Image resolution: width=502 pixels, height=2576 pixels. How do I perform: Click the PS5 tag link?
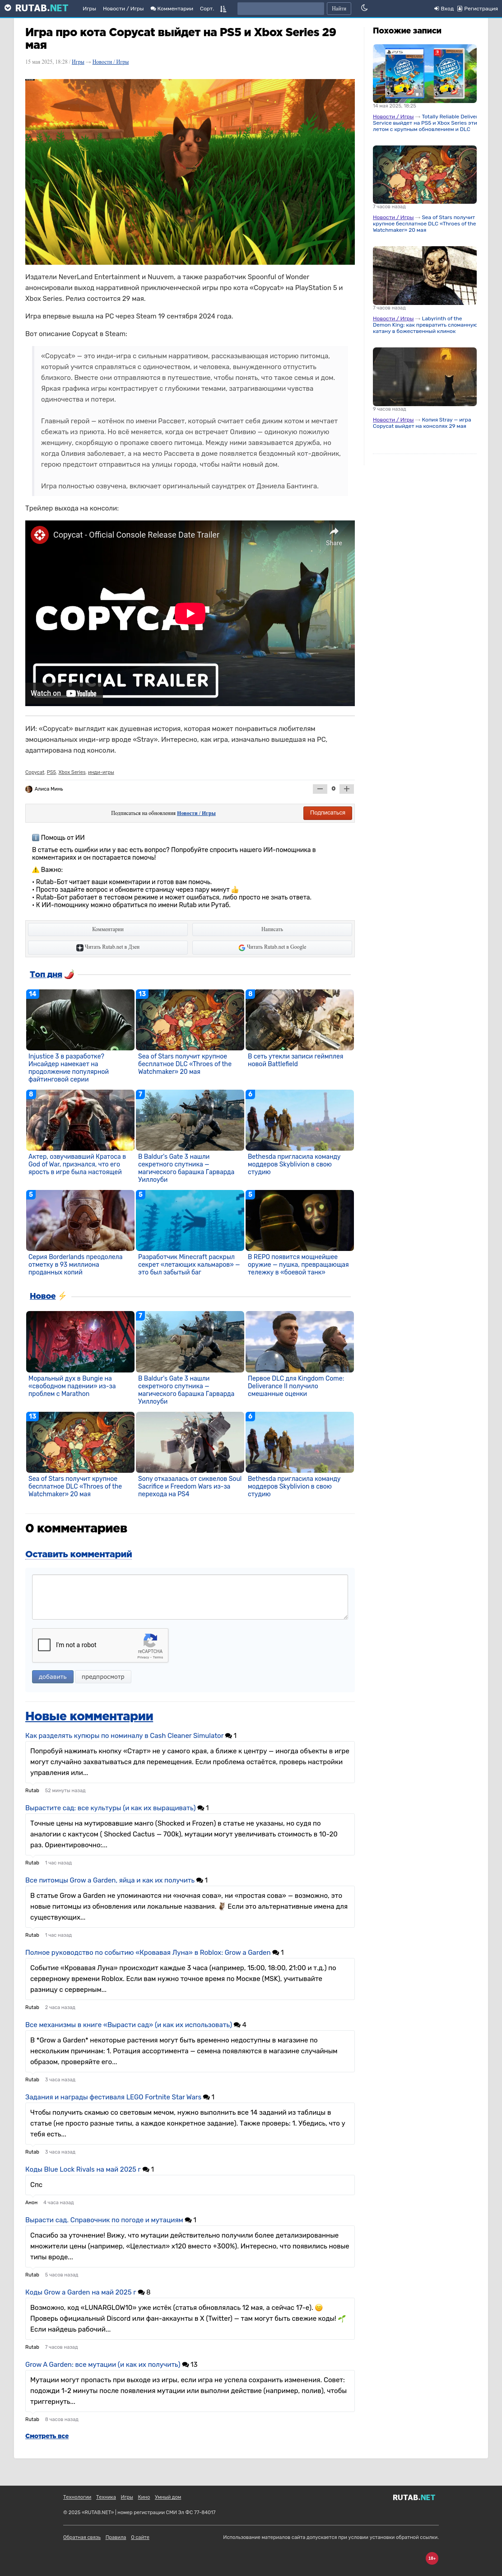tap(51, 772)
